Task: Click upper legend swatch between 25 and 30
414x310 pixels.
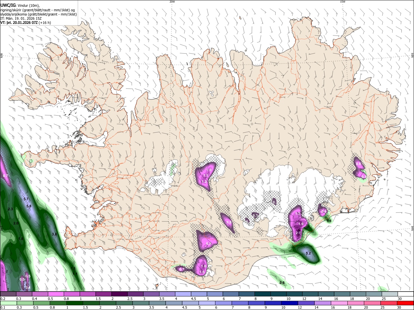Action: [x=390, y=294]
